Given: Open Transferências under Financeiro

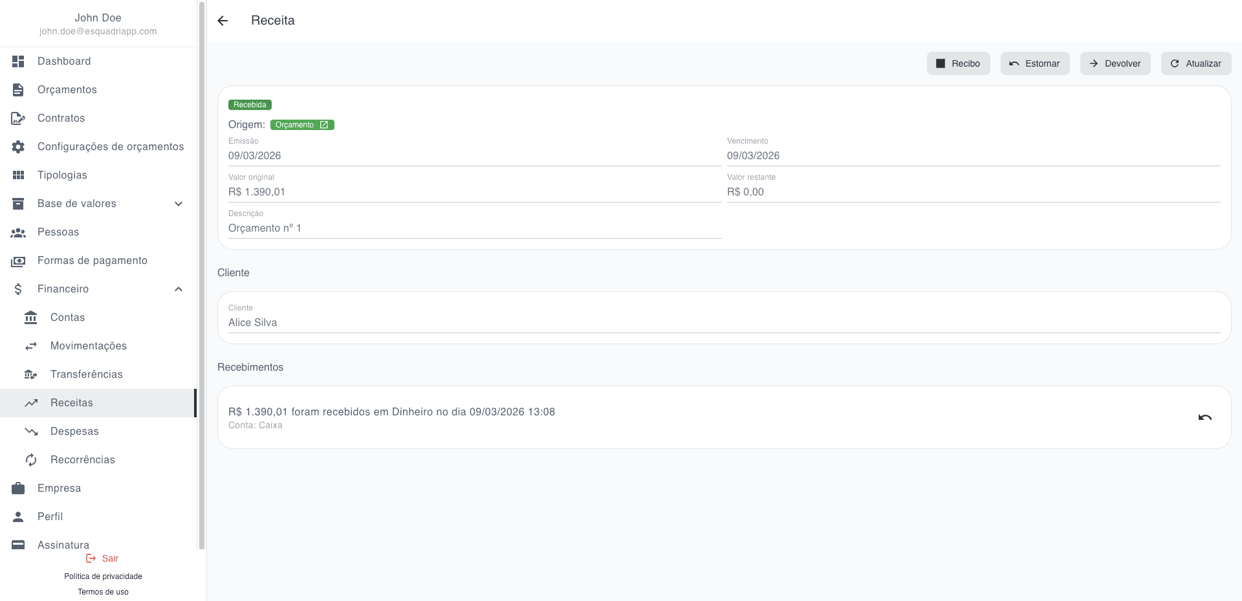Looking at the screenshot, I should point(97,375).
